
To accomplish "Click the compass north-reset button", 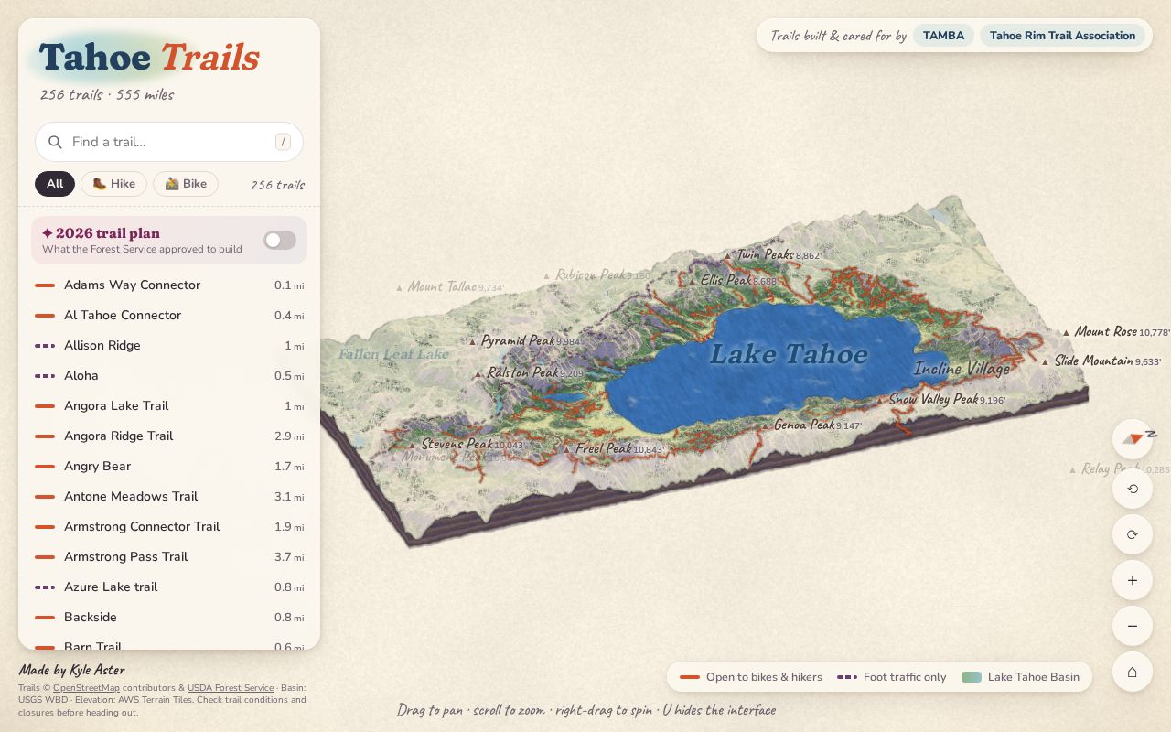I will click(1133, 437).
